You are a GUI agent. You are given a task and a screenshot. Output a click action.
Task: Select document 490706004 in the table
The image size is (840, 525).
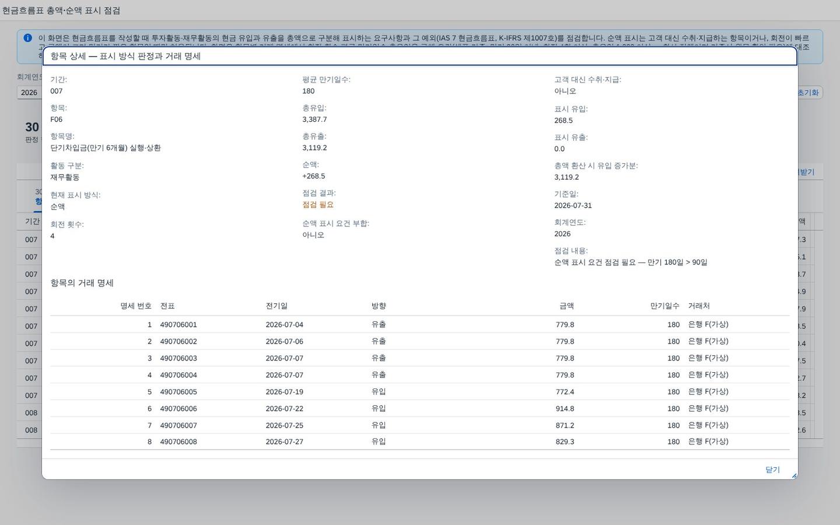[178, 375]
